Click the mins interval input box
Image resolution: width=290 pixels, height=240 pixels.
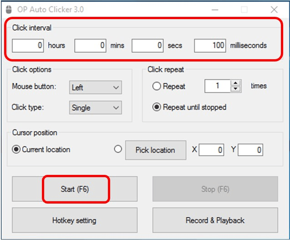point(91,46)
